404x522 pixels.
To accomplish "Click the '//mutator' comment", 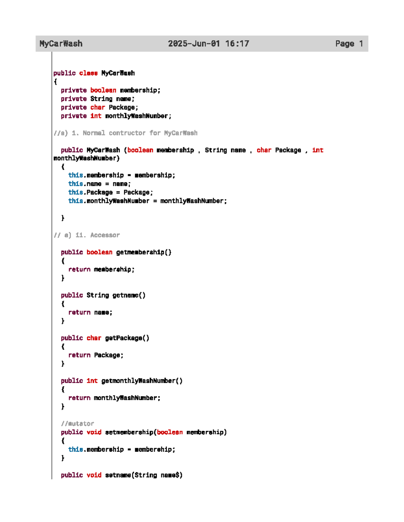I will tap(77, 424).
